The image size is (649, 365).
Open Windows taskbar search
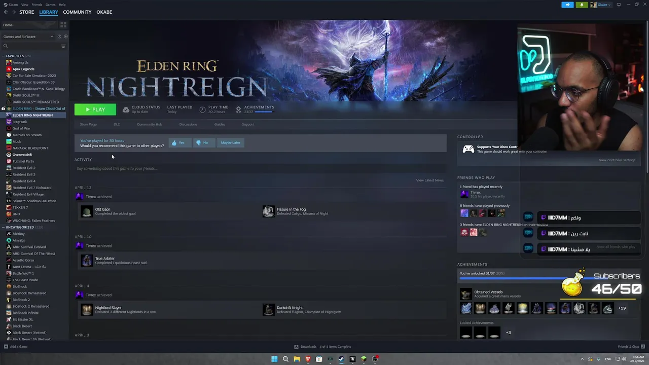coord(285,359)
